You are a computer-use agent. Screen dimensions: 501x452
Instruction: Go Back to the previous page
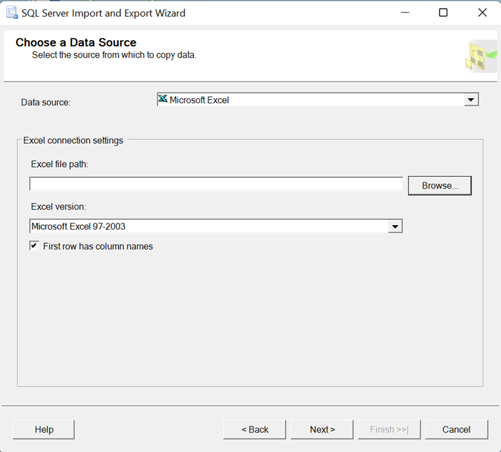click(255, 430)
